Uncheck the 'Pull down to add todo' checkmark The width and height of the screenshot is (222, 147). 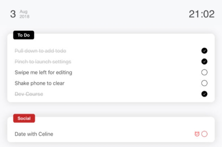click(x=204, y=51)
